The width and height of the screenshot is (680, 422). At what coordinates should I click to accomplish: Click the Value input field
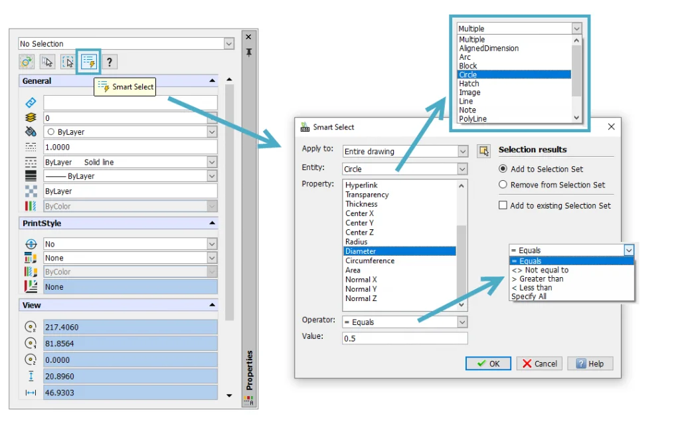point(404,338)
